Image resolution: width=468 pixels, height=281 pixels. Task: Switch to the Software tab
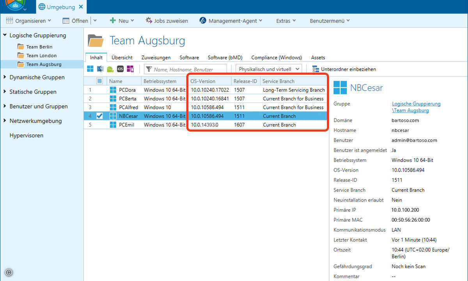click(x=189, y=57)
